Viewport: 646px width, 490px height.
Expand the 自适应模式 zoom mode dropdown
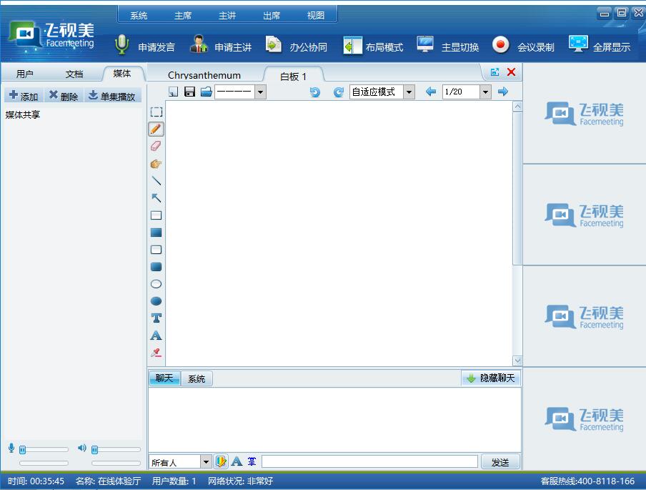pos(409,92)
